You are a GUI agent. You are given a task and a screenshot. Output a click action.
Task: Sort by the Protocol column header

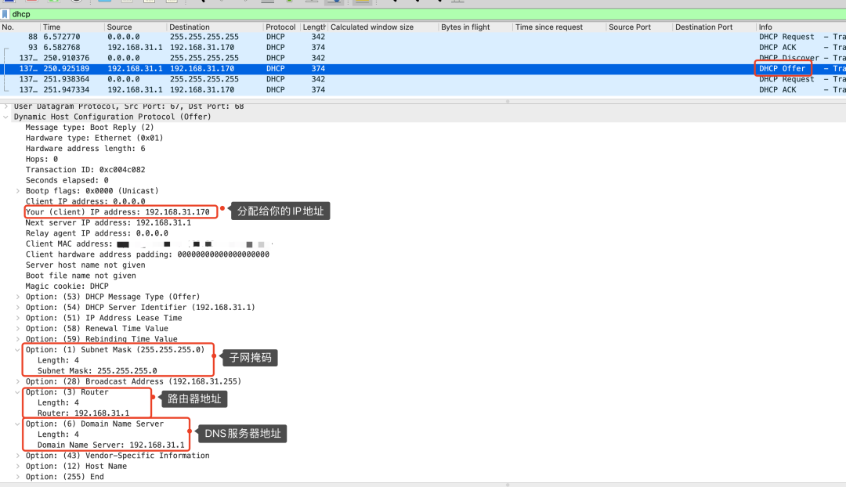point(281,27)
